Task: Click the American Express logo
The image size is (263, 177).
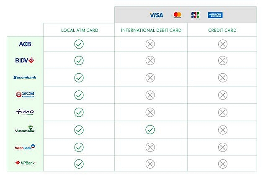Action: 215,15
